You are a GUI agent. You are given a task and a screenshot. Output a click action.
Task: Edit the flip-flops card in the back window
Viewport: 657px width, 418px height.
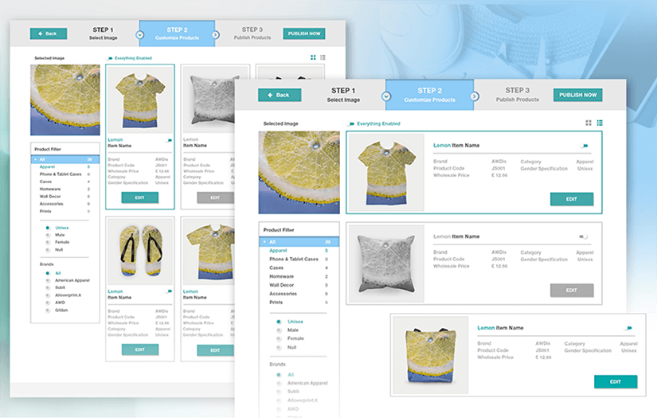[x=140, y=350]
